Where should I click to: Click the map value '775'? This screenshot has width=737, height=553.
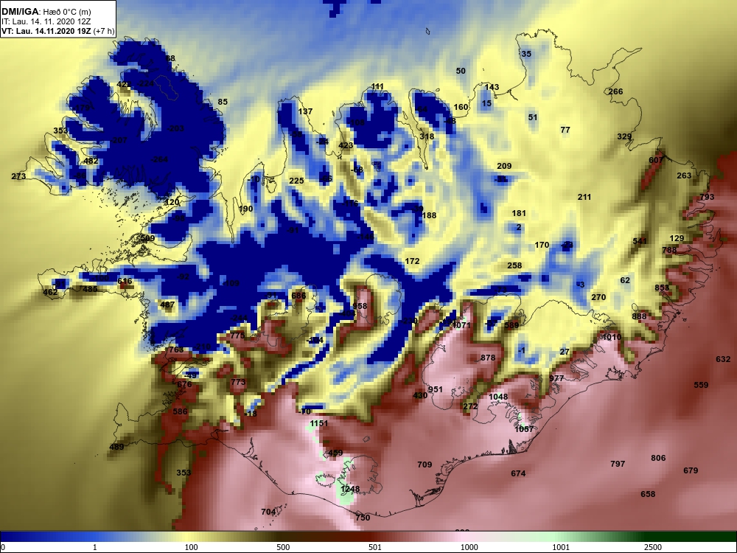click(x=237, y=335)
